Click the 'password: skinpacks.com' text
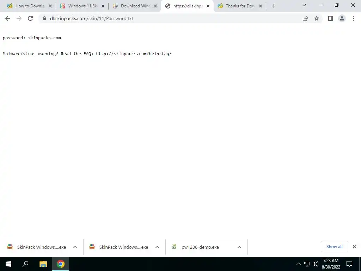The height and width of the screenshot is (271, 361). (x=32, y=38)
